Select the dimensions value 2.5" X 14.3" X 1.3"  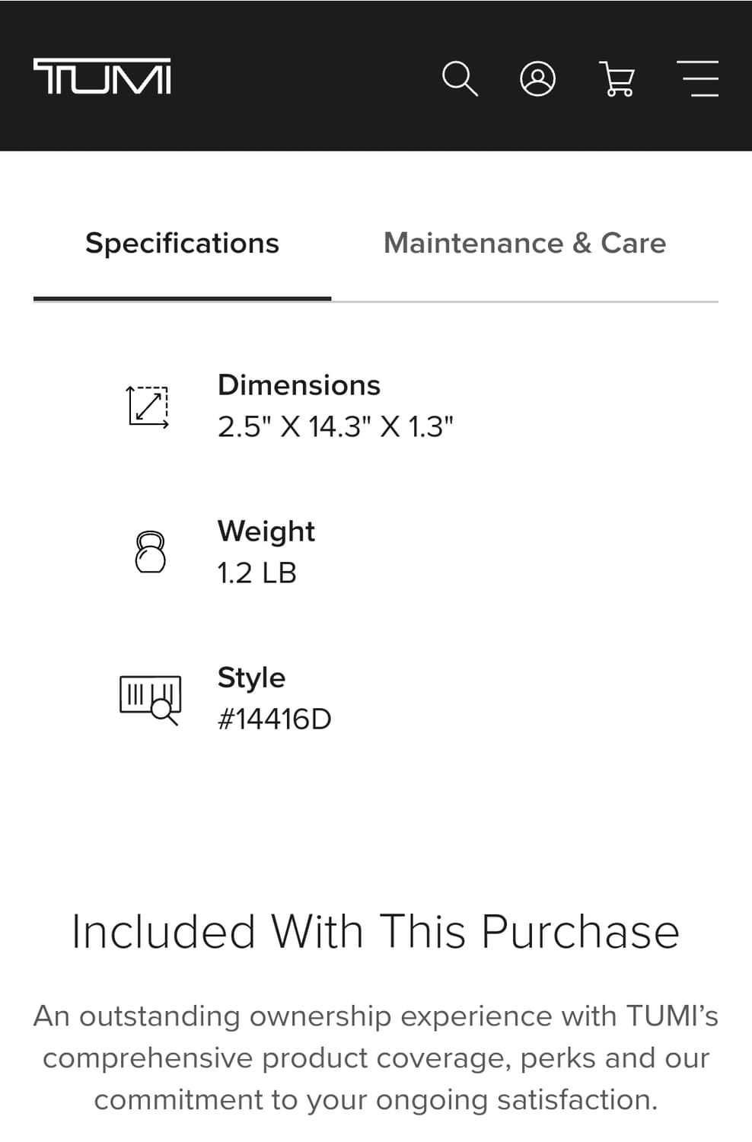pyautogui.click(x=336, y=426)
